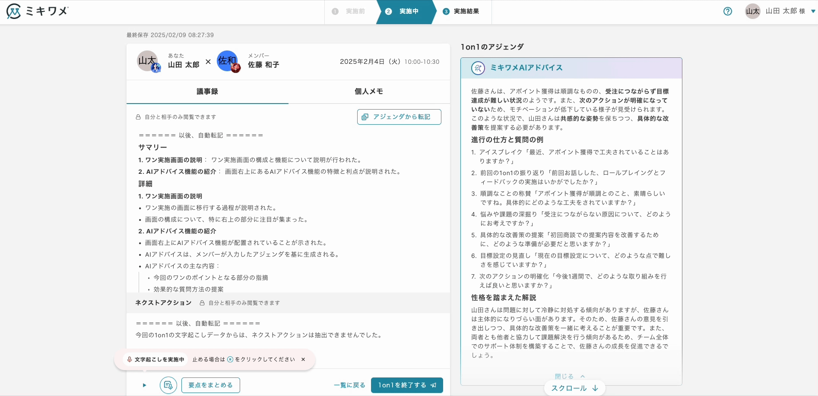The height and width of the screenshot is (396, 818).
Task: Open the help question mark icon
Action: click(x=728, y=11)
